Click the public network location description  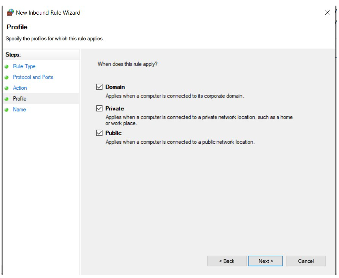tap(180, 142)
